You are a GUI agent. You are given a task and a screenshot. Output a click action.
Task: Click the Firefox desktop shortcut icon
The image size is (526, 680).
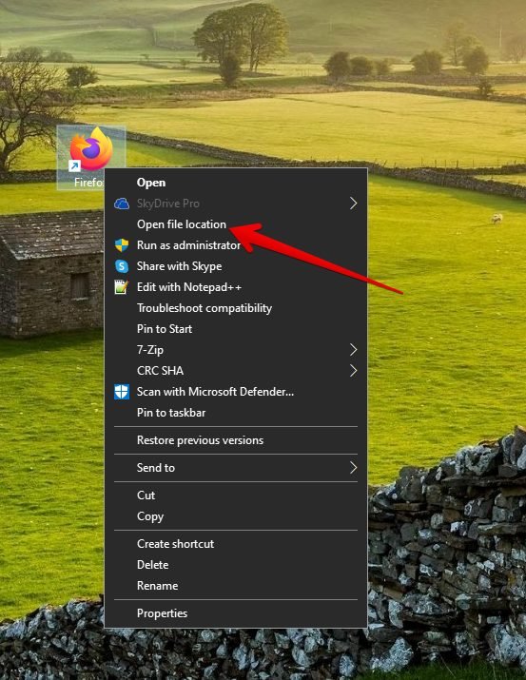tap(91, 149)
